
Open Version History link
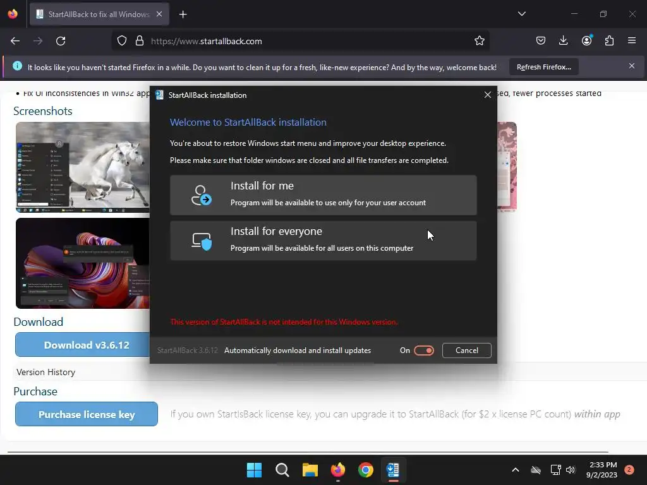(45, 372)
